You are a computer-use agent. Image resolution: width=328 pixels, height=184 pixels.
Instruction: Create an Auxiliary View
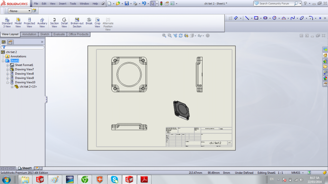(x=42, y=23)
